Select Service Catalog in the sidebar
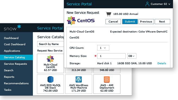178x100 pixels. point(16,57)
